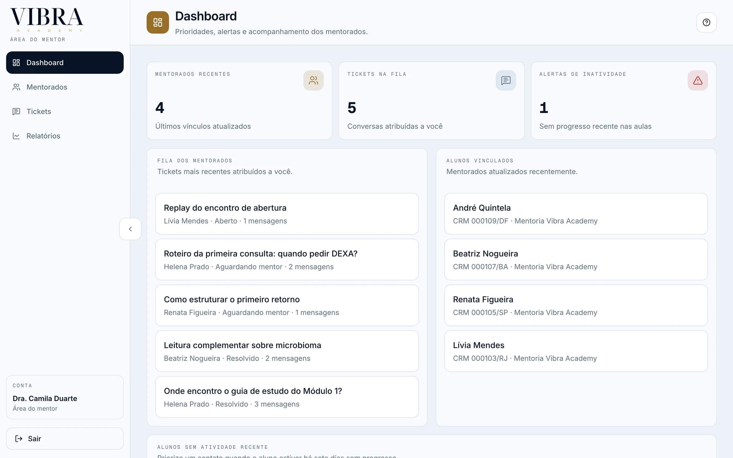Open the Renata Figueira student card under Alunos Vinculados
Image resolution: width=733 pixels, height=458 pixels.
point(576,305)
